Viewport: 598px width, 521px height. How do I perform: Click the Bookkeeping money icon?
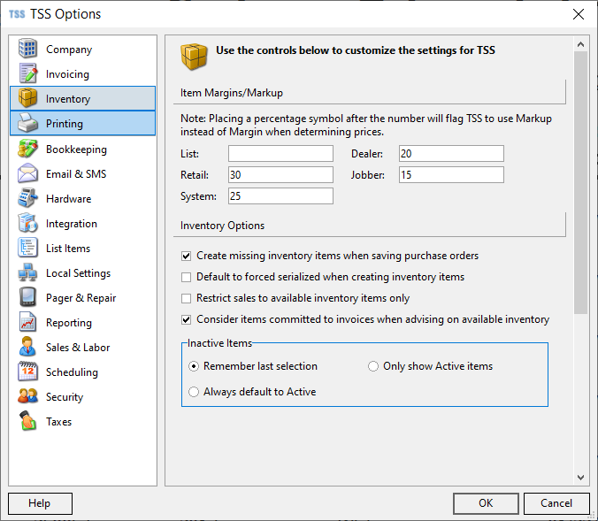[27, 149]
